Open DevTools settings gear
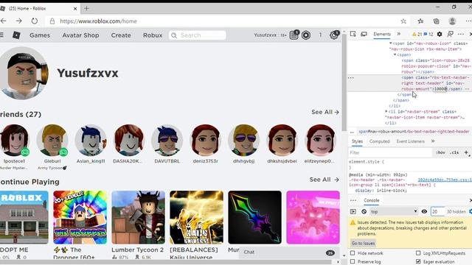 coord(440,34)
